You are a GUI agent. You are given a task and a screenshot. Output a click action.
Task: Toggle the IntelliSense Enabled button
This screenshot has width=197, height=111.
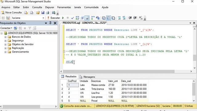tap(87, 18)
